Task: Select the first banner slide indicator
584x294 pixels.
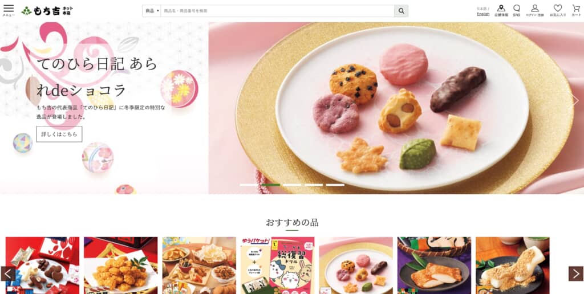Action: click(x=249, y=185)
